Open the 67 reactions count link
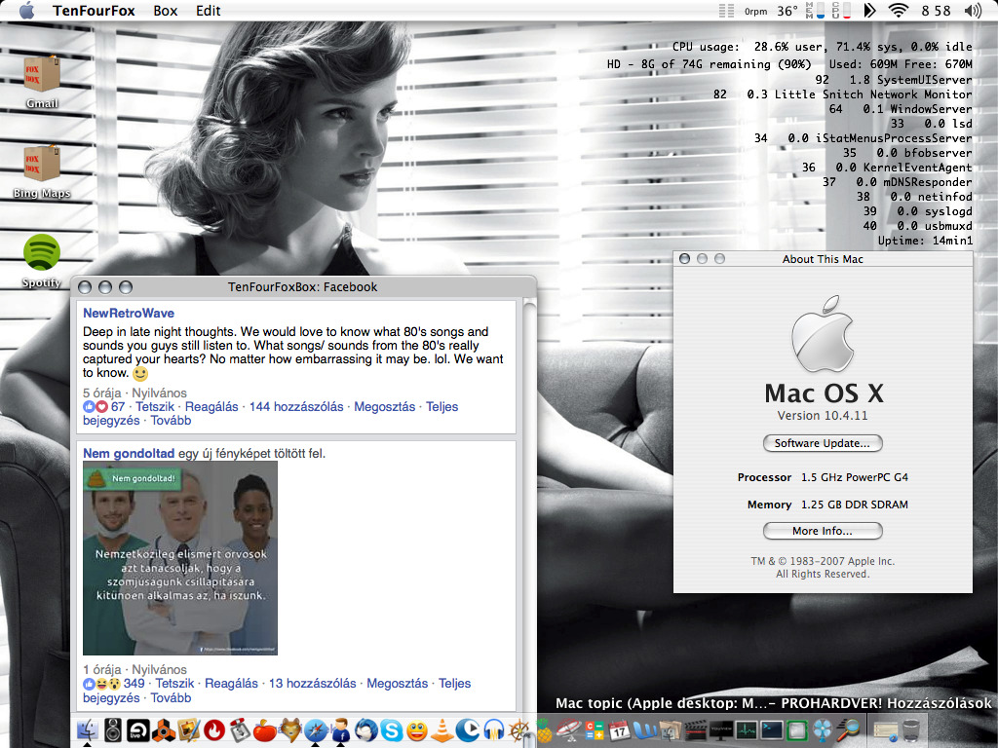Image resolution: width=998 pixels, height=748 pixels. 118,406
